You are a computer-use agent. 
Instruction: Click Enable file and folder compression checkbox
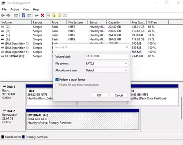pyautogui.click(x=57, y=85)
